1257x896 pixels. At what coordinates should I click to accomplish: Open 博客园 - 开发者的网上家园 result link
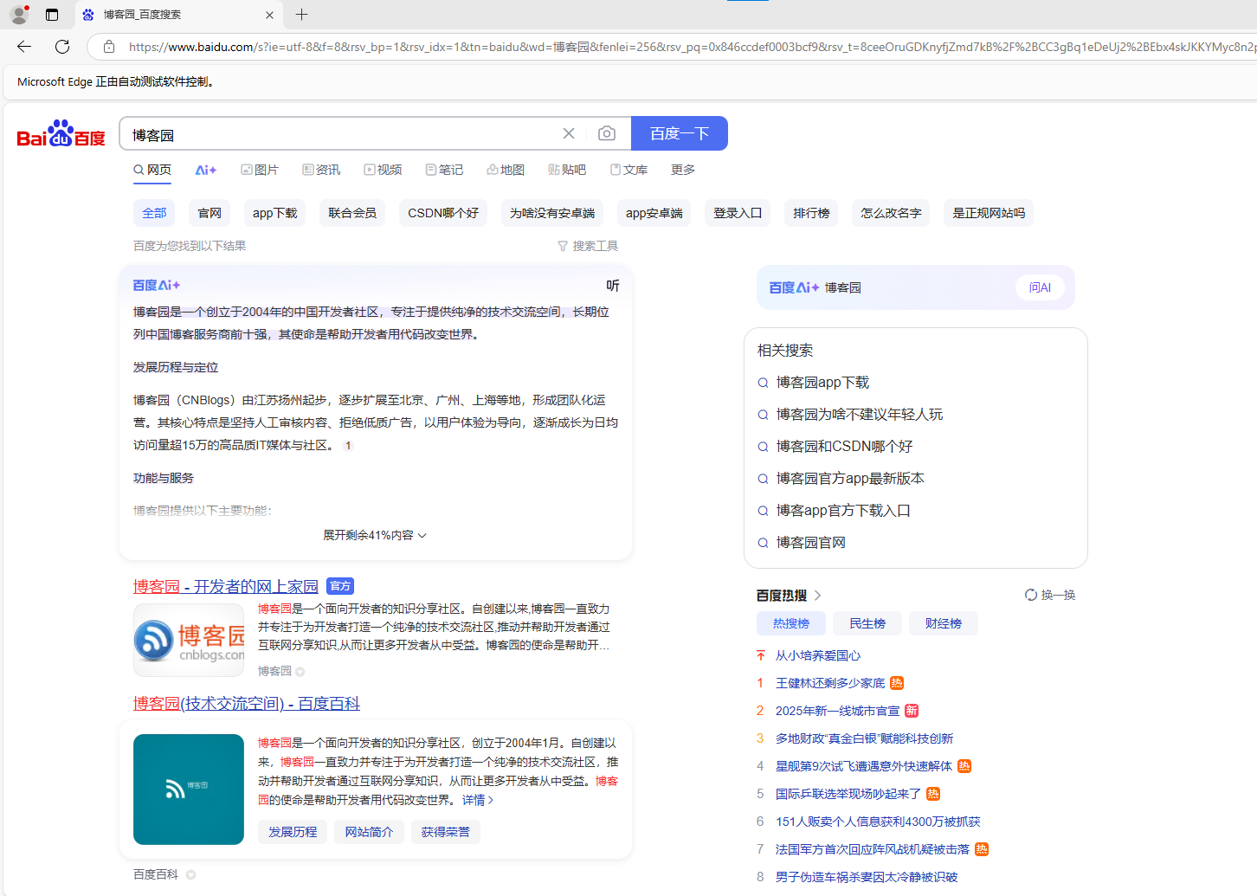coord(226,587)
